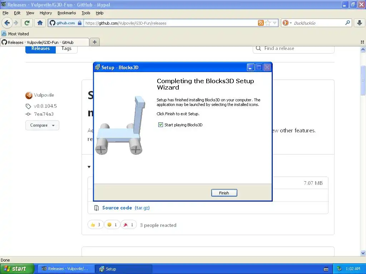Click into the Find a release search field

pyautogui.click(x=293, y=49)
